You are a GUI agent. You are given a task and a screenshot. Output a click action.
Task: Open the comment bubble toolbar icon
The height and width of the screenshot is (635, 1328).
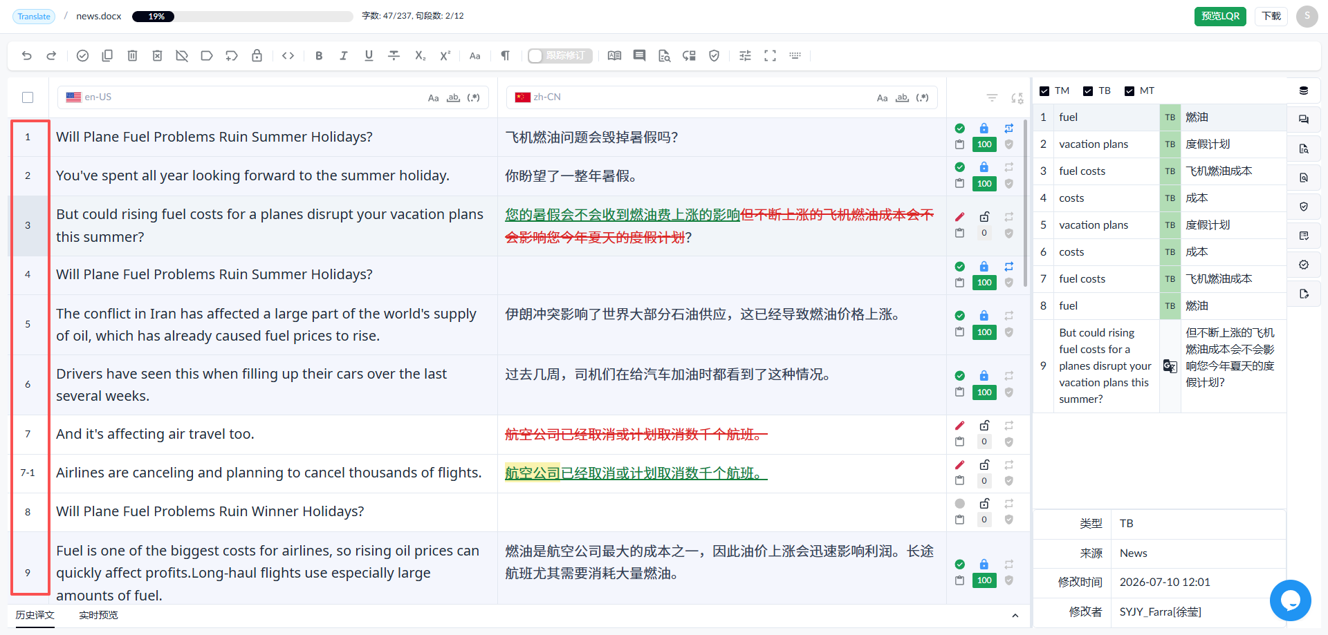pos(639,56)
